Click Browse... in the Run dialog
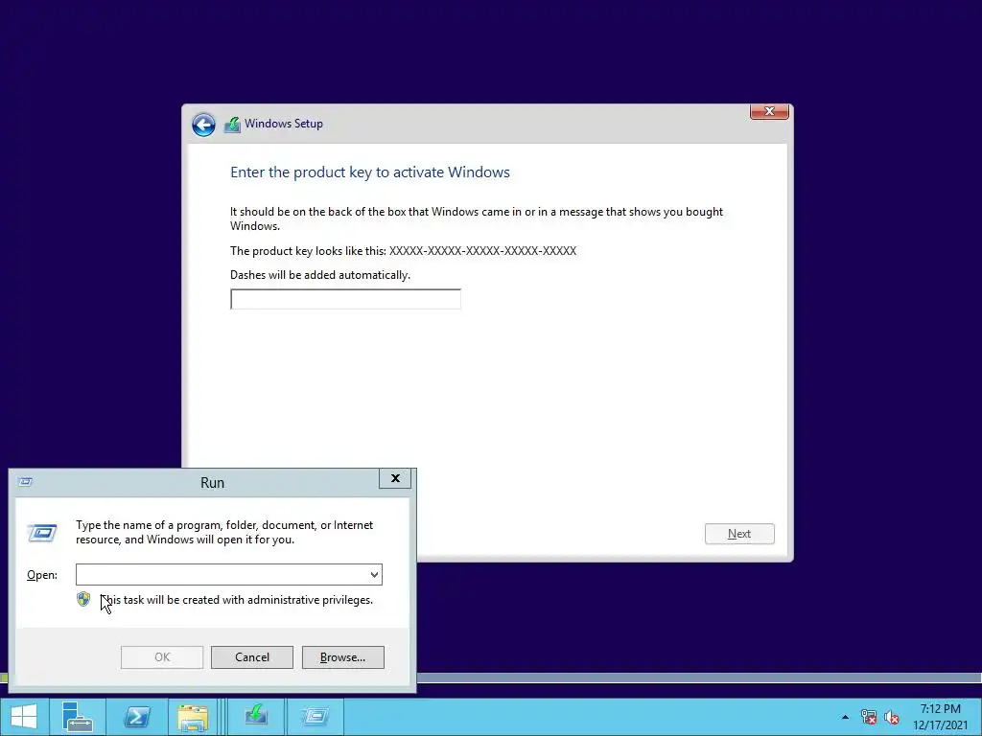This screenshot has height=736, width=982. [342, 657]
